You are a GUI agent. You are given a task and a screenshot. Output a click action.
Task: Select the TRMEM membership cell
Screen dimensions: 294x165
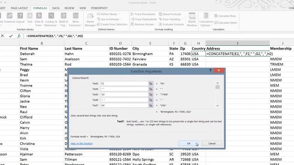point(281,64)
